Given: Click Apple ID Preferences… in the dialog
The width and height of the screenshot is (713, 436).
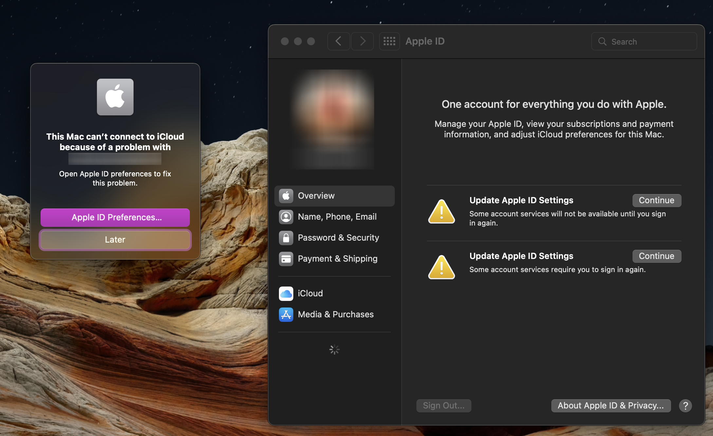Looking at the screenshot, I should (x=115, y=217).
